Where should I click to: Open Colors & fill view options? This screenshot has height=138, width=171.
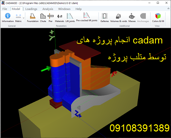[158, 18]
